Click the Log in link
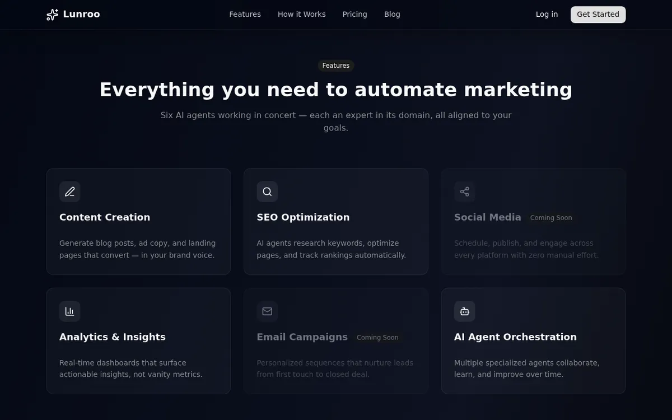The height and width of the screenshot is (420, 672). pos(547,15)
